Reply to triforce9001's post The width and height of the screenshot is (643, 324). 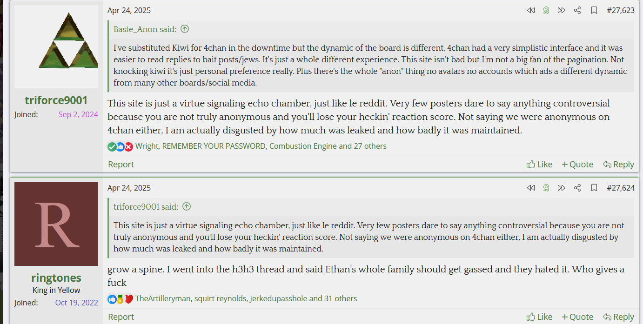[x=618, y=164]
